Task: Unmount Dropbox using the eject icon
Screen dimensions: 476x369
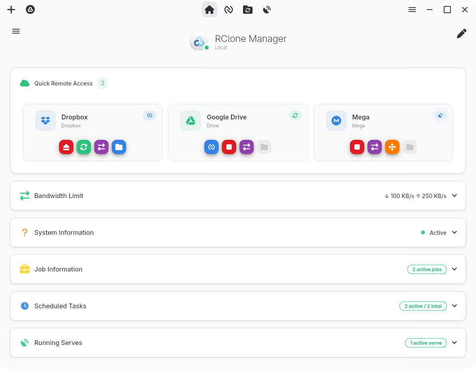Action: (x=66, y=147)
